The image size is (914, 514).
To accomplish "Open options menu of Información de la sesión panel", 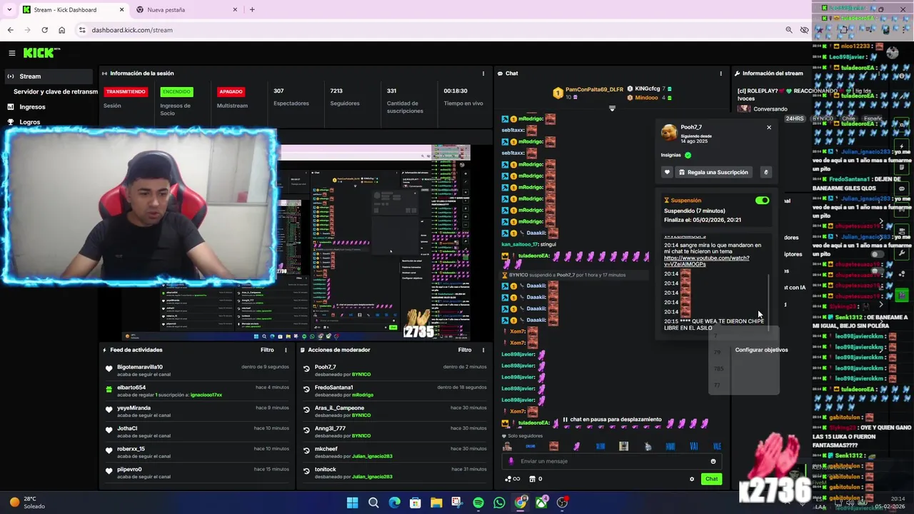I will [x=483, y=74].
